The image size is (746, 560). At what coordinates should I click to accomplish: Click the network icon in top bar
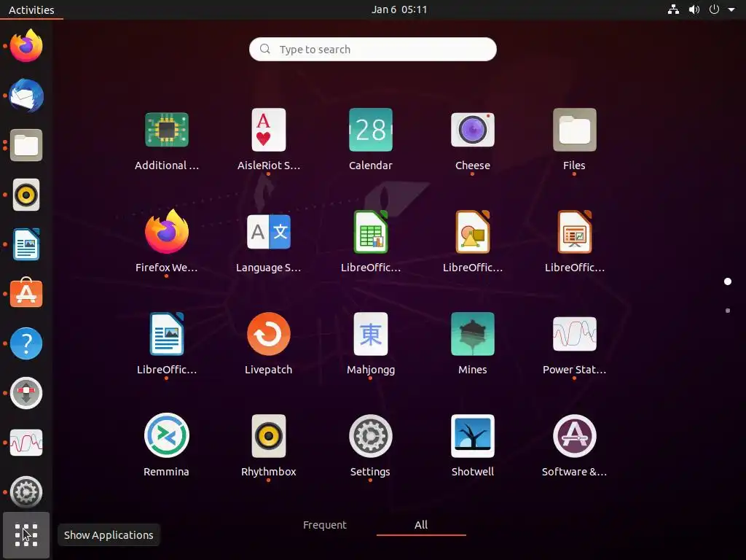point(673,9)
